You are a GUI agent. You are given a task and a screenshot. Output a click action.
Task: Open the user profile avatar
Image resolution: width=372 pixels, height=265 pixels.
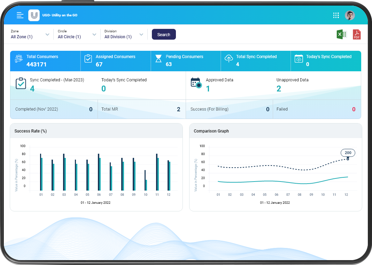point(350,15)
